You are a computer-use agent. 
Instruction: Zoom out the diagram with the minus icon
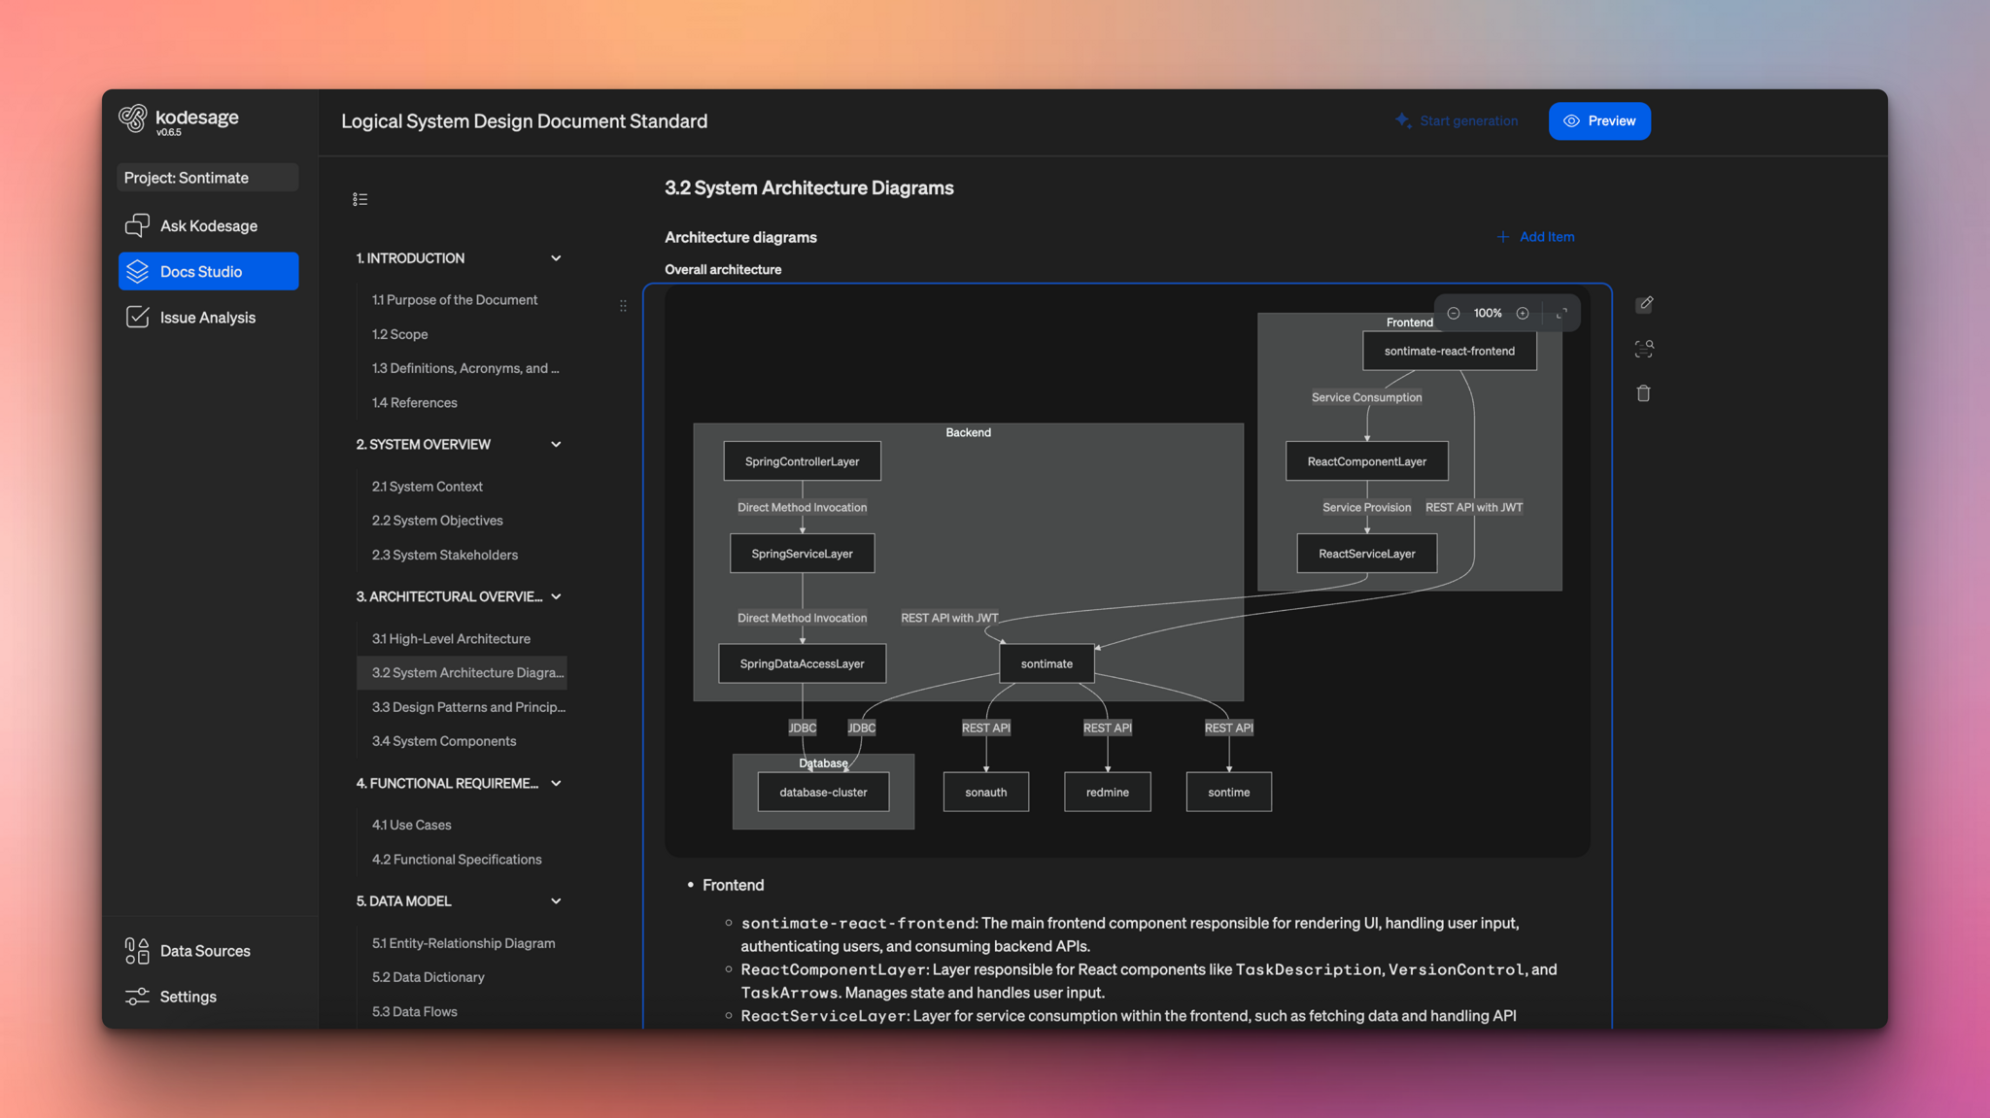tap(1454, 313)
